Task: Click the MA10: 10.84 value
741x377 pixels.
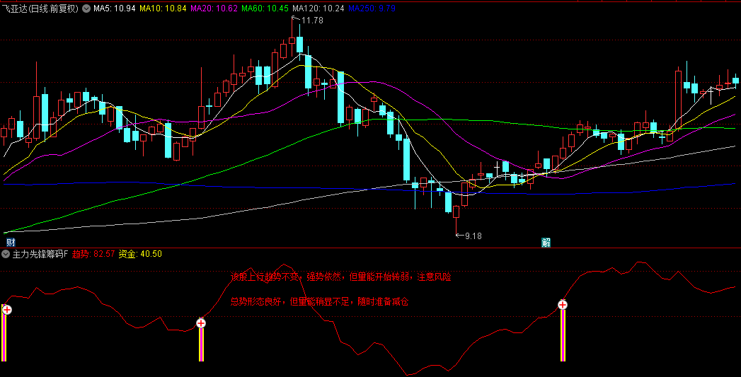Action: (163, 8)
